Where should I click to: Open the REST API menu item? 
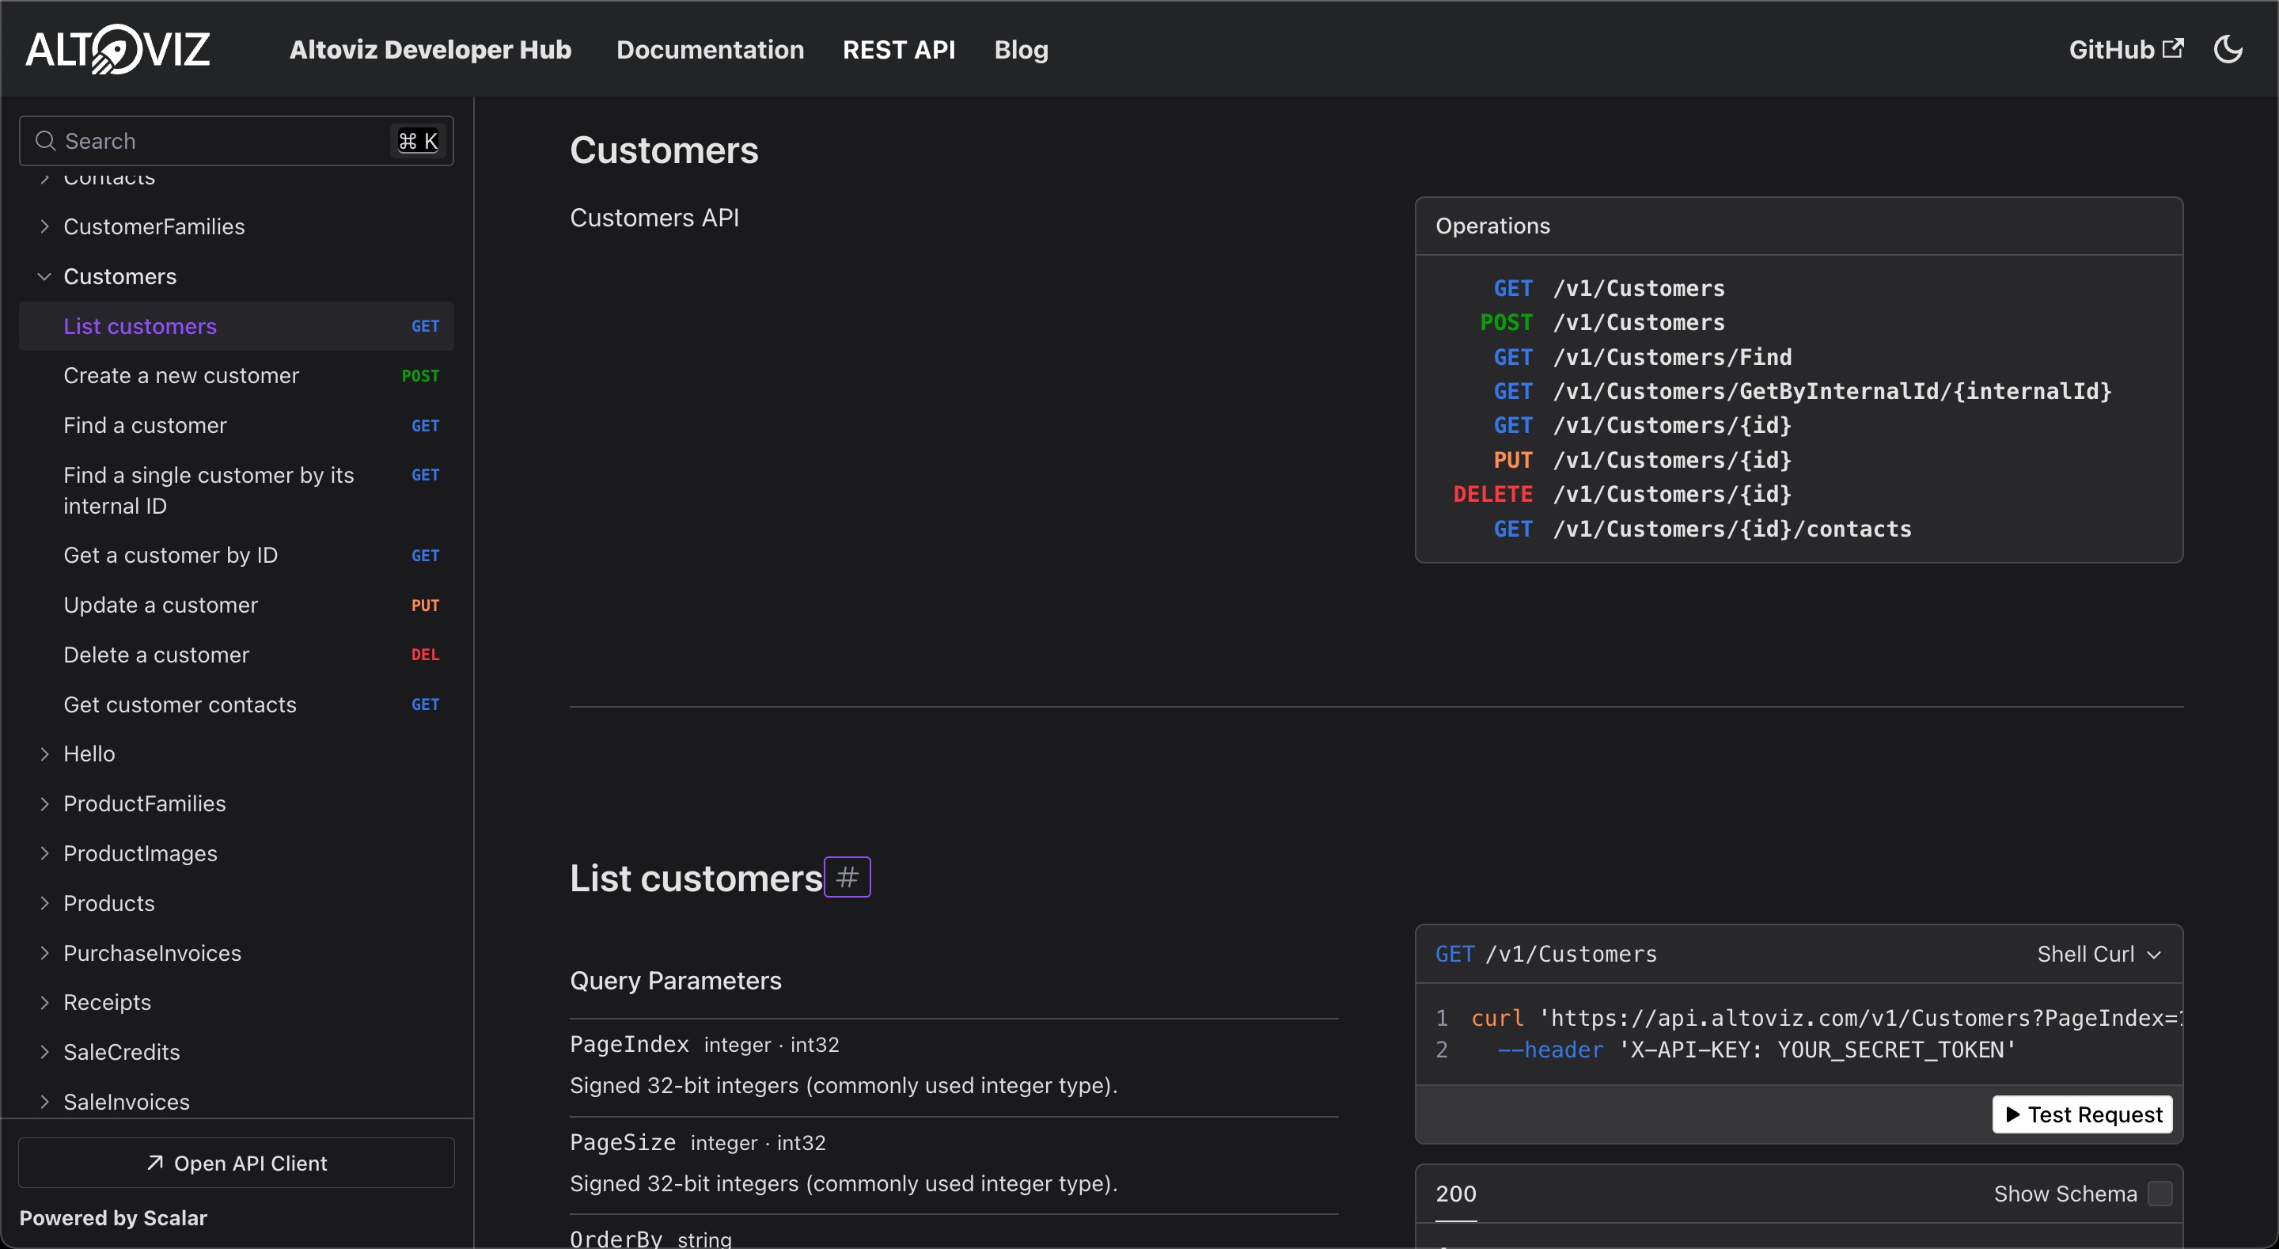898,50
